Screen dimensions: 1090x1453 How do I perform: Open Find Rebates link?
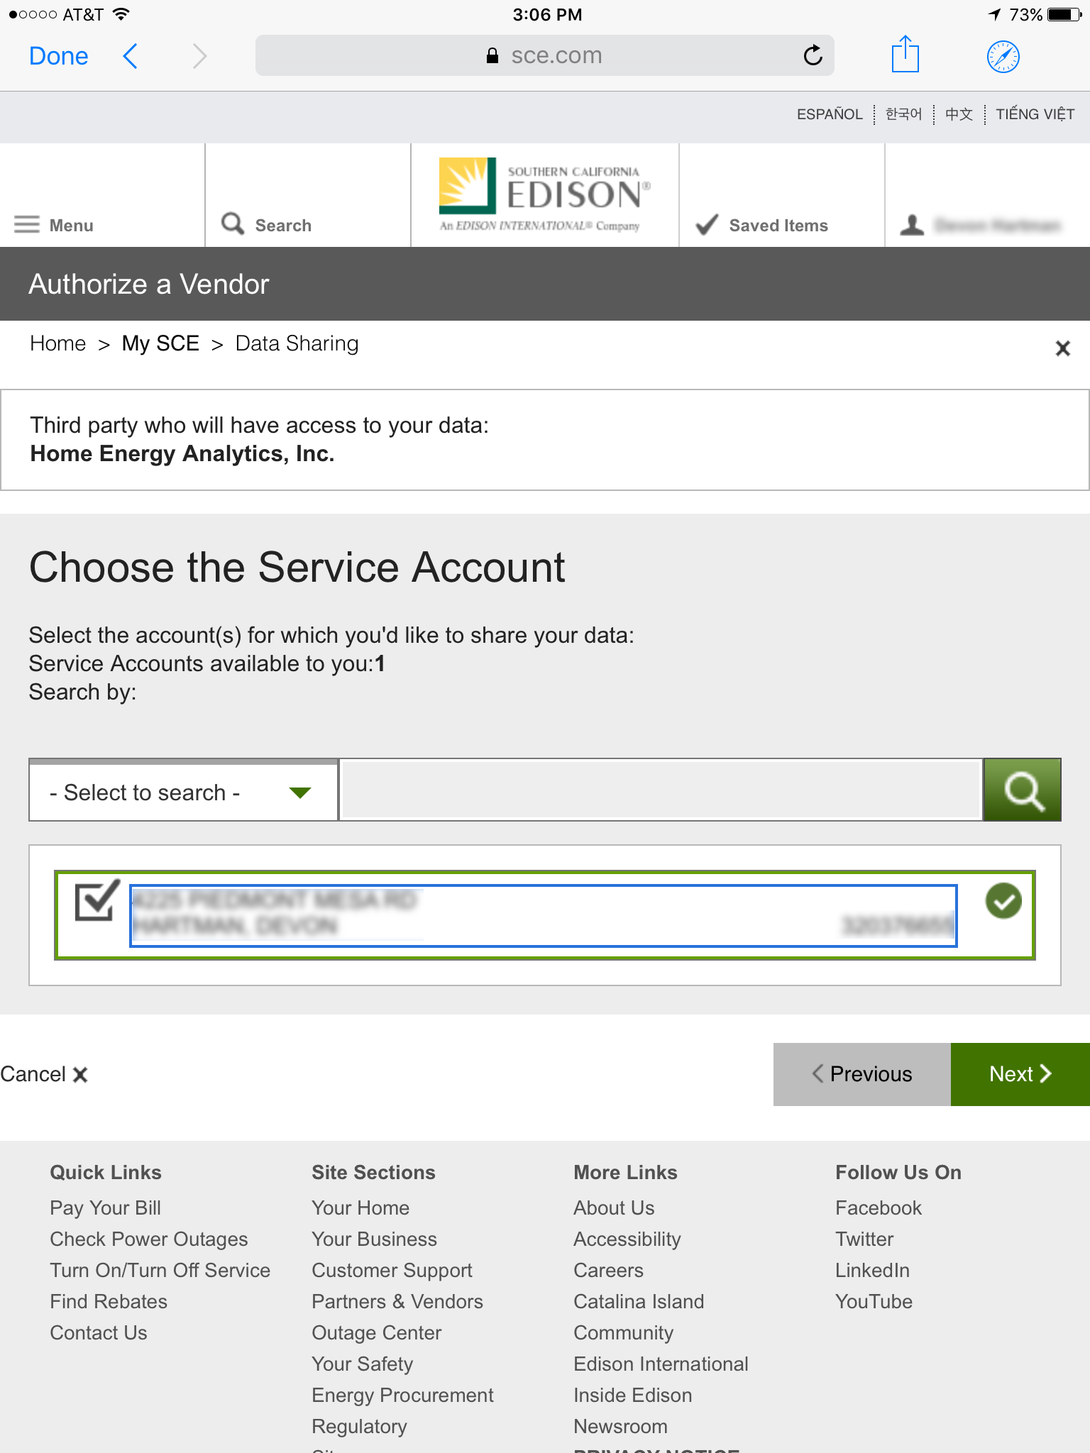point(109,1301)
